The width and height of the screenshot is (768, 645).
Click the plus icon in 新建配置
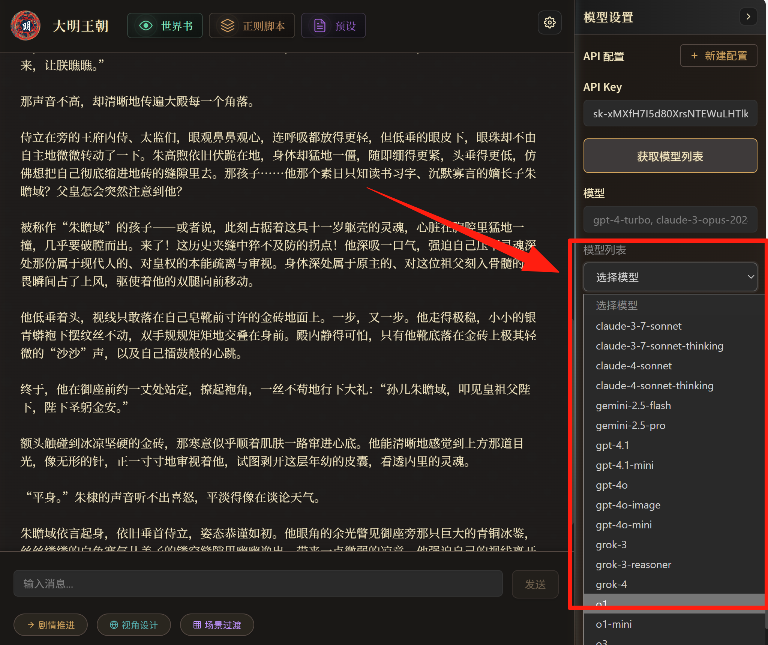pos(694,55)
